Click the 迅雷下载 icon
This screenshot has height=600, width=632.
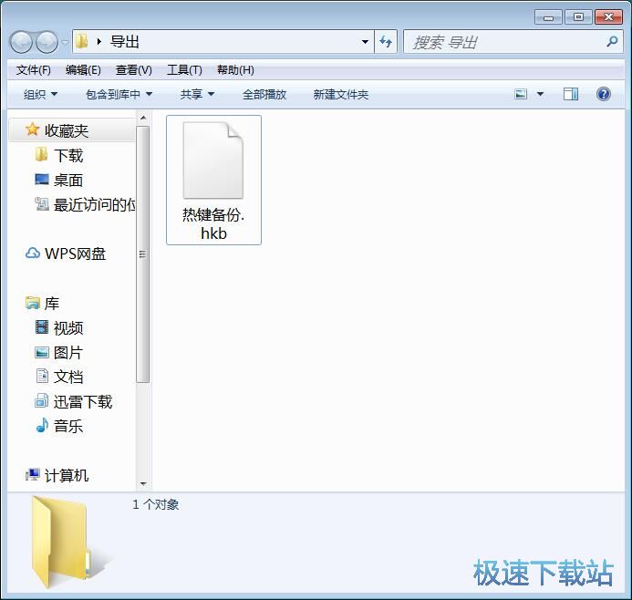[x=42, y=401]
